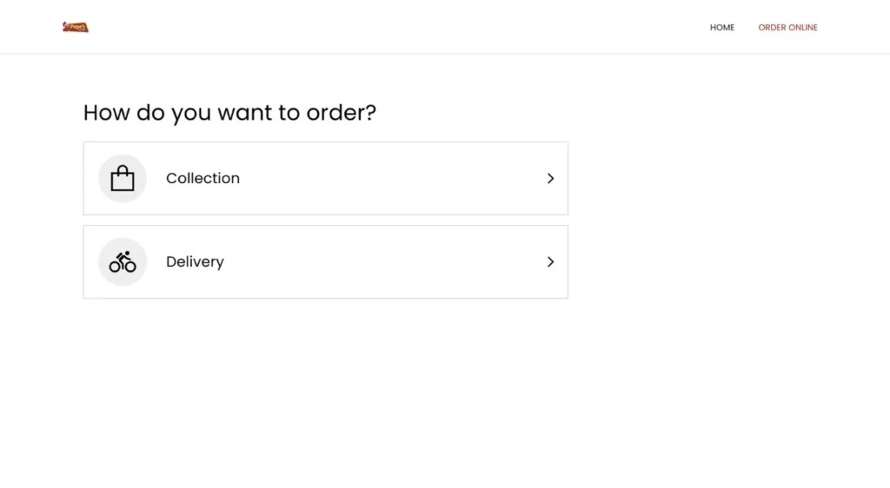The width and height of the screenshot is (890, 488).
Task: Open the HOME menu item
Action: (x=721, y=28)
